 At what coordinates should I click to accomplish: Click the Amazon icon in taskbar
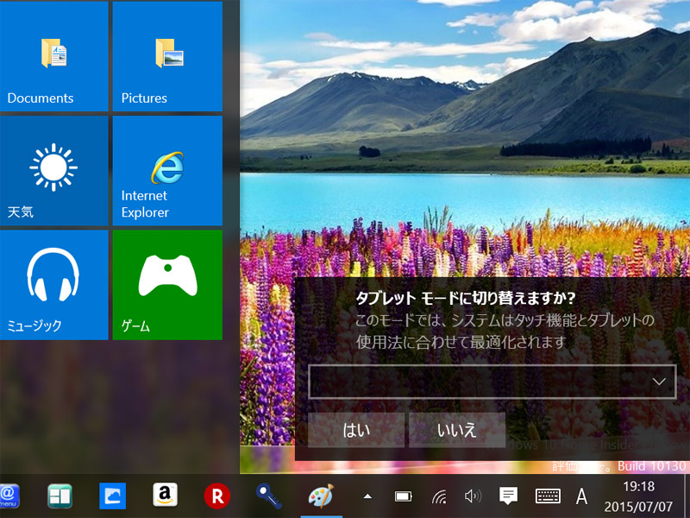click(x=165, y=495)
